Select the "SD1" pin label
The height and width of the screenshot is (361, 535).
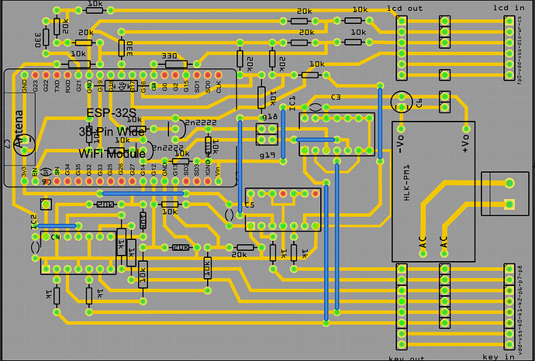click(x=197, y=87)
